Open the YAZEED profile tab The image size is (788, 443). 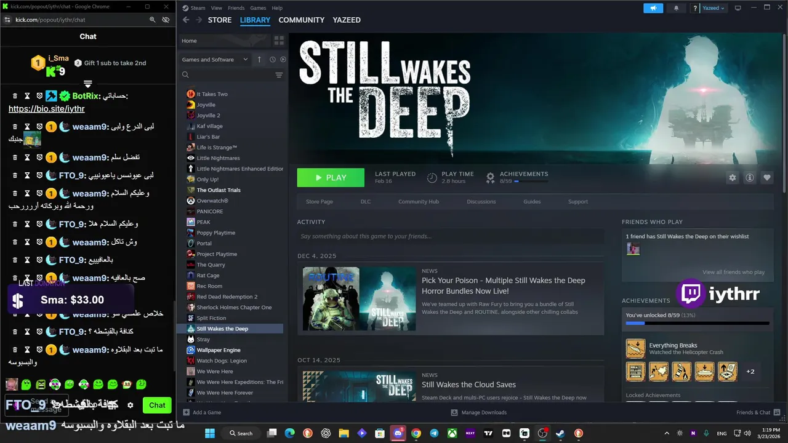point(347,20)
